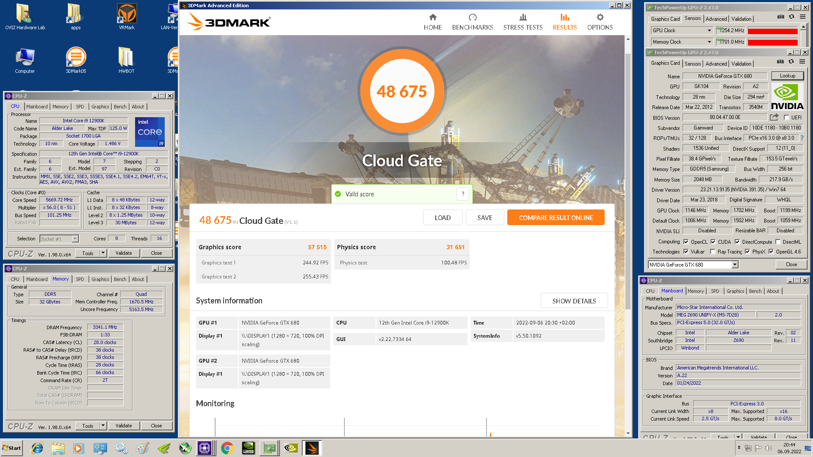Open Validation tab in upper GPU-Z Sensors window
The width and height of the screenshot is (813, 457).
pyautogui.click(x=741, y=19)
